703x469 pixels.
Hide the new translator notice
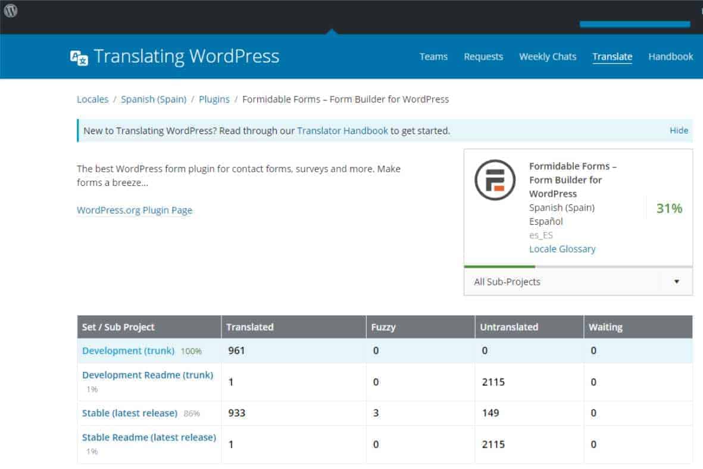pos(679,130)
